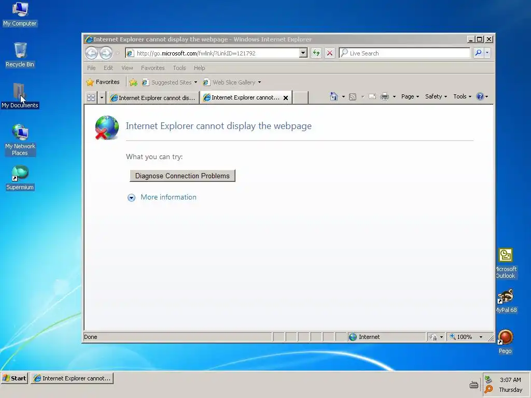Open the Tab List dropdown arrow
This screenshot has height=398, width=531.
tap(102, 97)
